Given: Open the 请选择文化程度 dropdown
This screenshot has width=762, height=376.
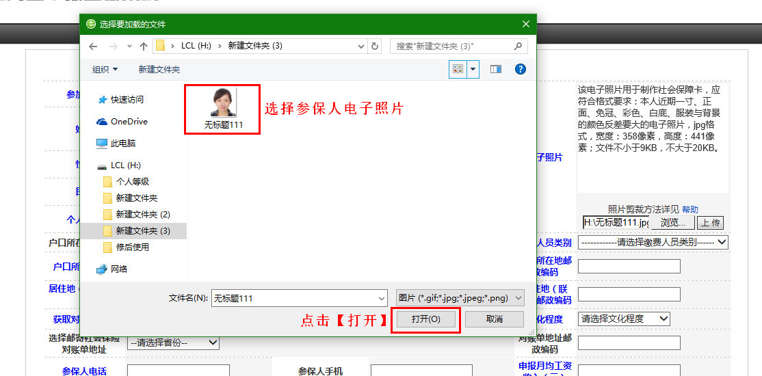Looking at the screenshot, I should (x=624, y=319).
